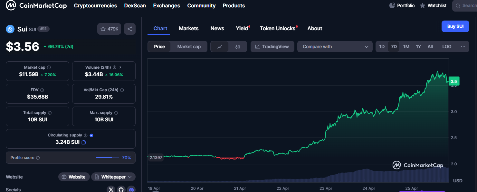
Task: Click the FDV info icon
Action: (x=42, y=90)
